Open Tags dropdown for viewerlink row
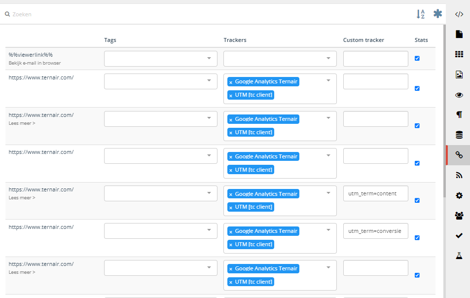The height and width of the screenshot is (298, 470). pos(160,58)
